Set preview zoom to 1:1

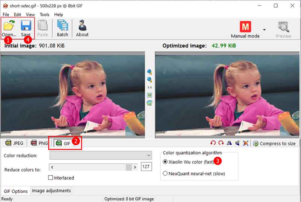point(149,87)
